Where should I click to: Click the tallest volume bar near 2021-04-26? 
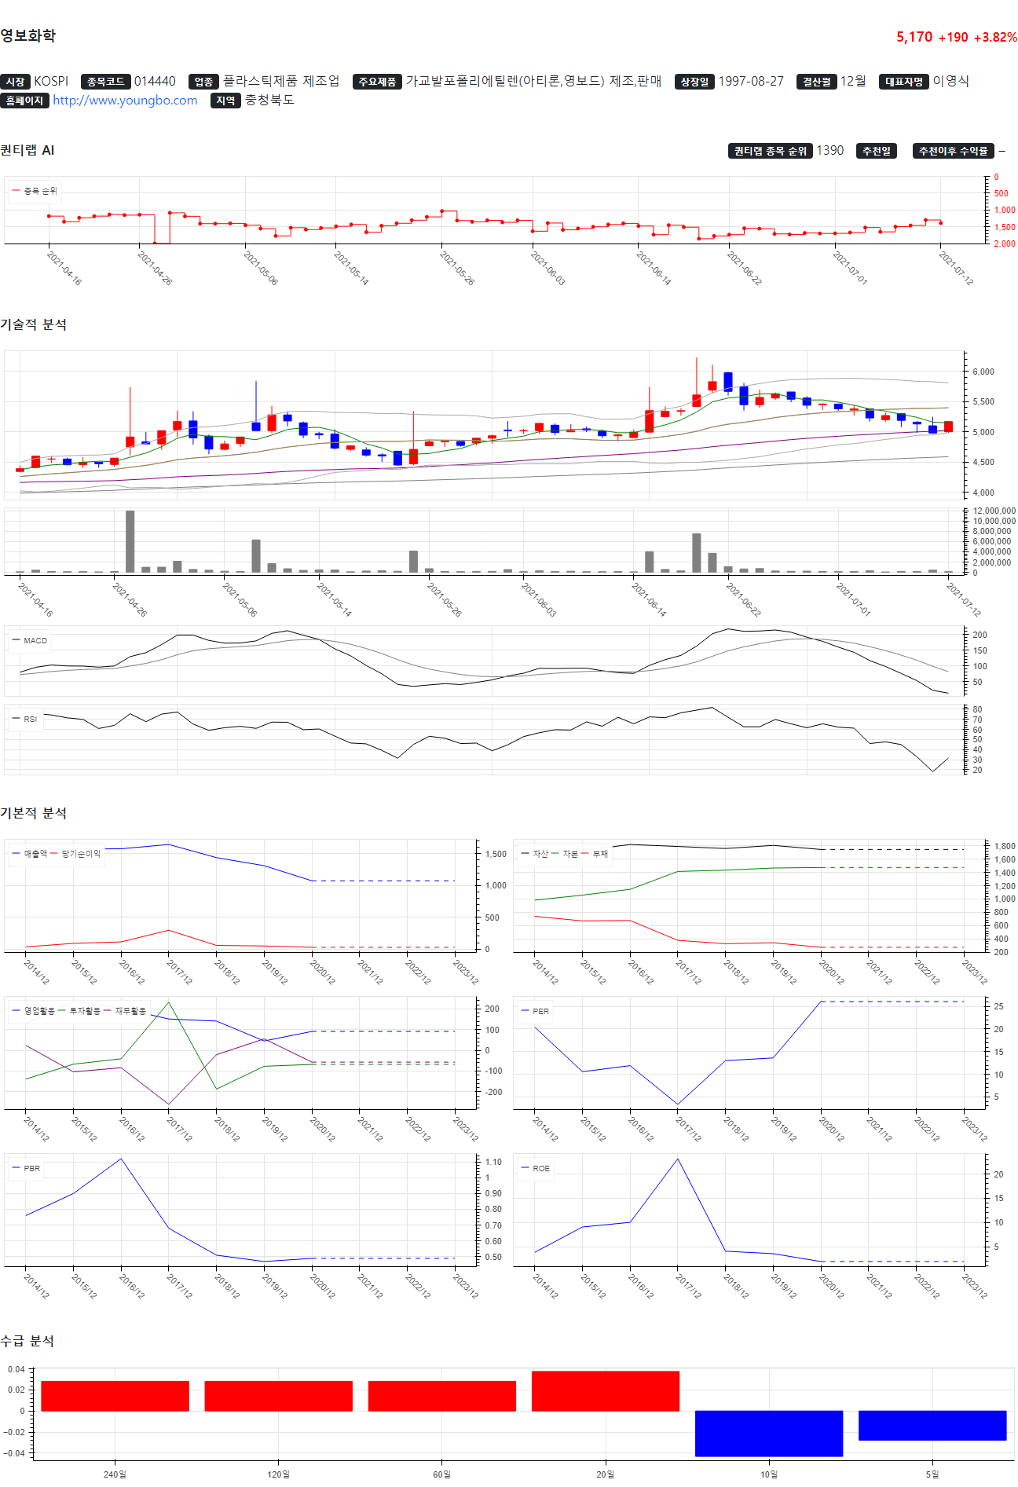(130, 541)
